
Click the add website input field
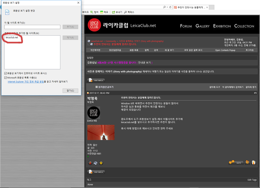(32, 27)
